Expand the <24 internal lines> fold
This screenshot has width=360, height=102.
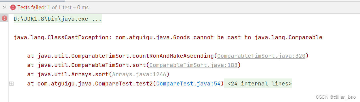[258, 84]
